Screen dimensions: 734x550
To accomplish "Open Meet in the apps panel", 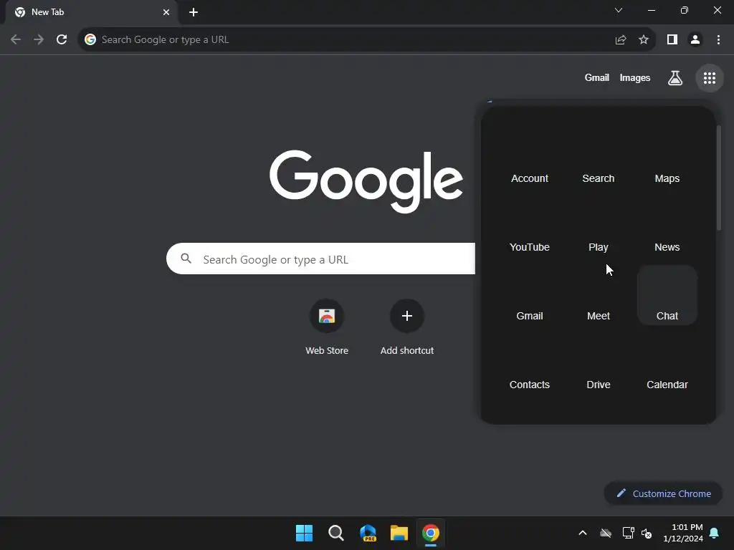I will click(x=599, y=296).
